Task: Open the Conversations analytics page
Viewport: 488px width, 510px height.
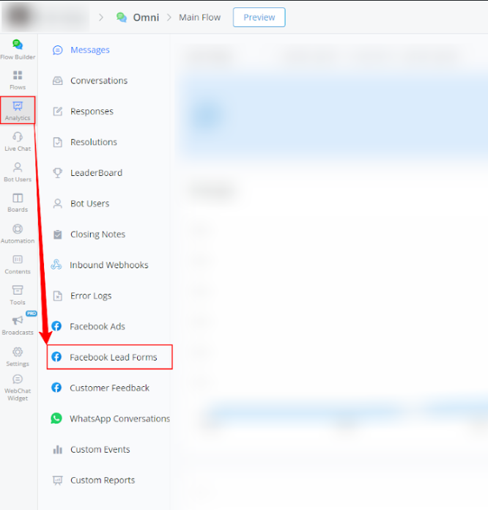Action: 98,81
